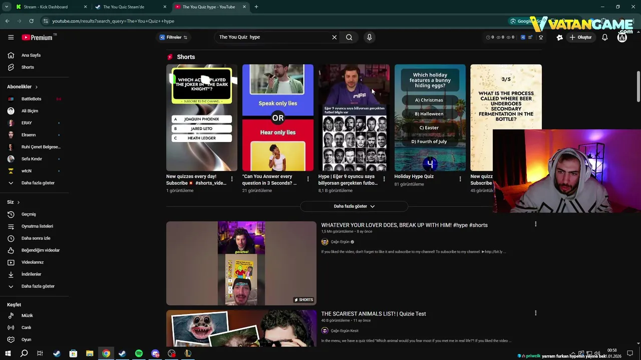Play the Joker Dark Knight quiz short
The width and height of the screenshot is (641, 360).
click(x=202, y=117)
